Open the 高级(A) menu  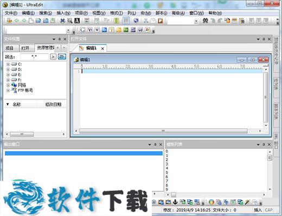(178, 13)
